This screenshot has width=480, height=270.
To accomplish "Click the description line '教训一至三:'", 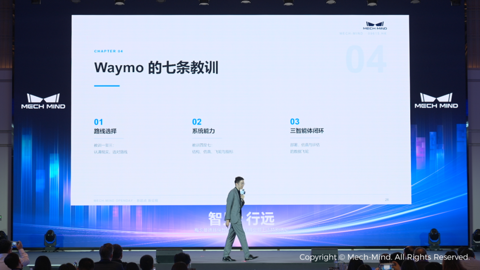I will tap(104, 145).
